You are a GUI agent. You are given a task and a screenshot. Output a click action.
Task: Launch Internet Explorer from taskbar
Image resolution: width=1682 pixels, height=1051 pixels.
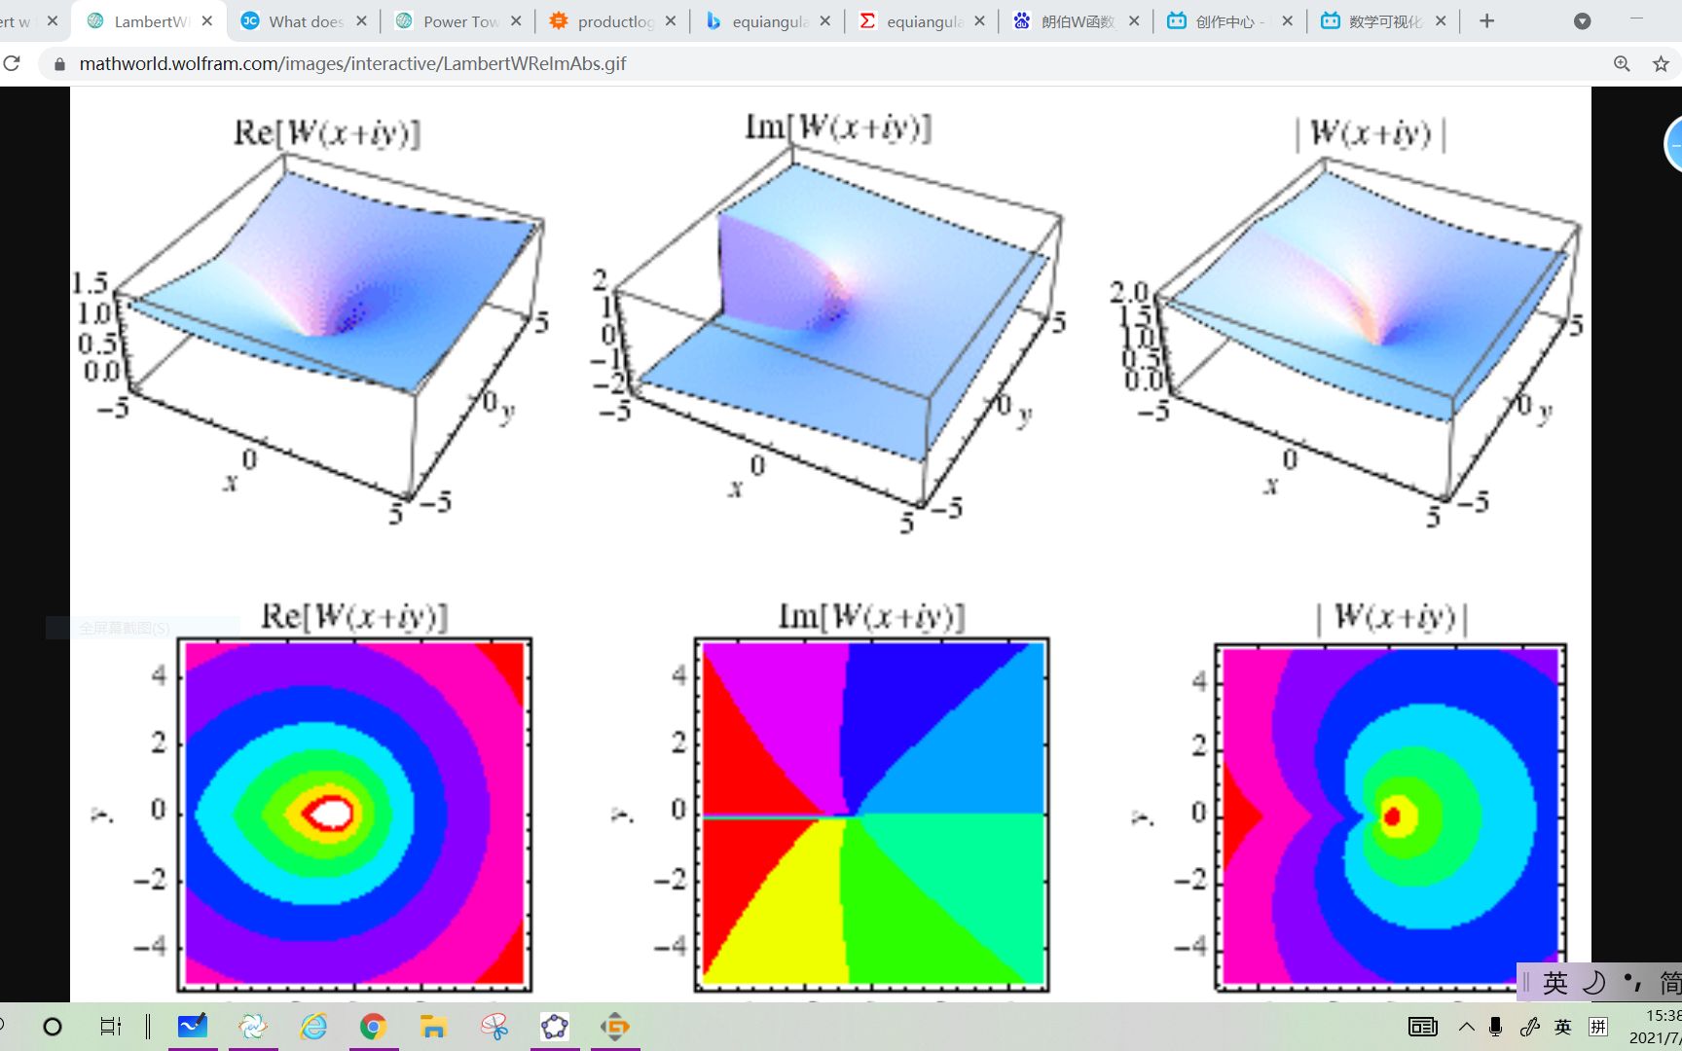point(313,1027)
